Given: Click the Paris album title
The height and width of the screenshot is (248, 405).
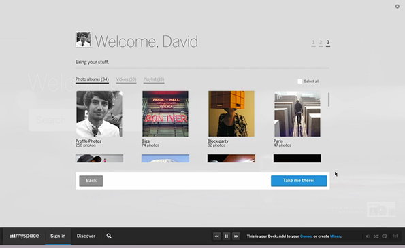Looking at the screenshot, I should click(x=278, y=141).
